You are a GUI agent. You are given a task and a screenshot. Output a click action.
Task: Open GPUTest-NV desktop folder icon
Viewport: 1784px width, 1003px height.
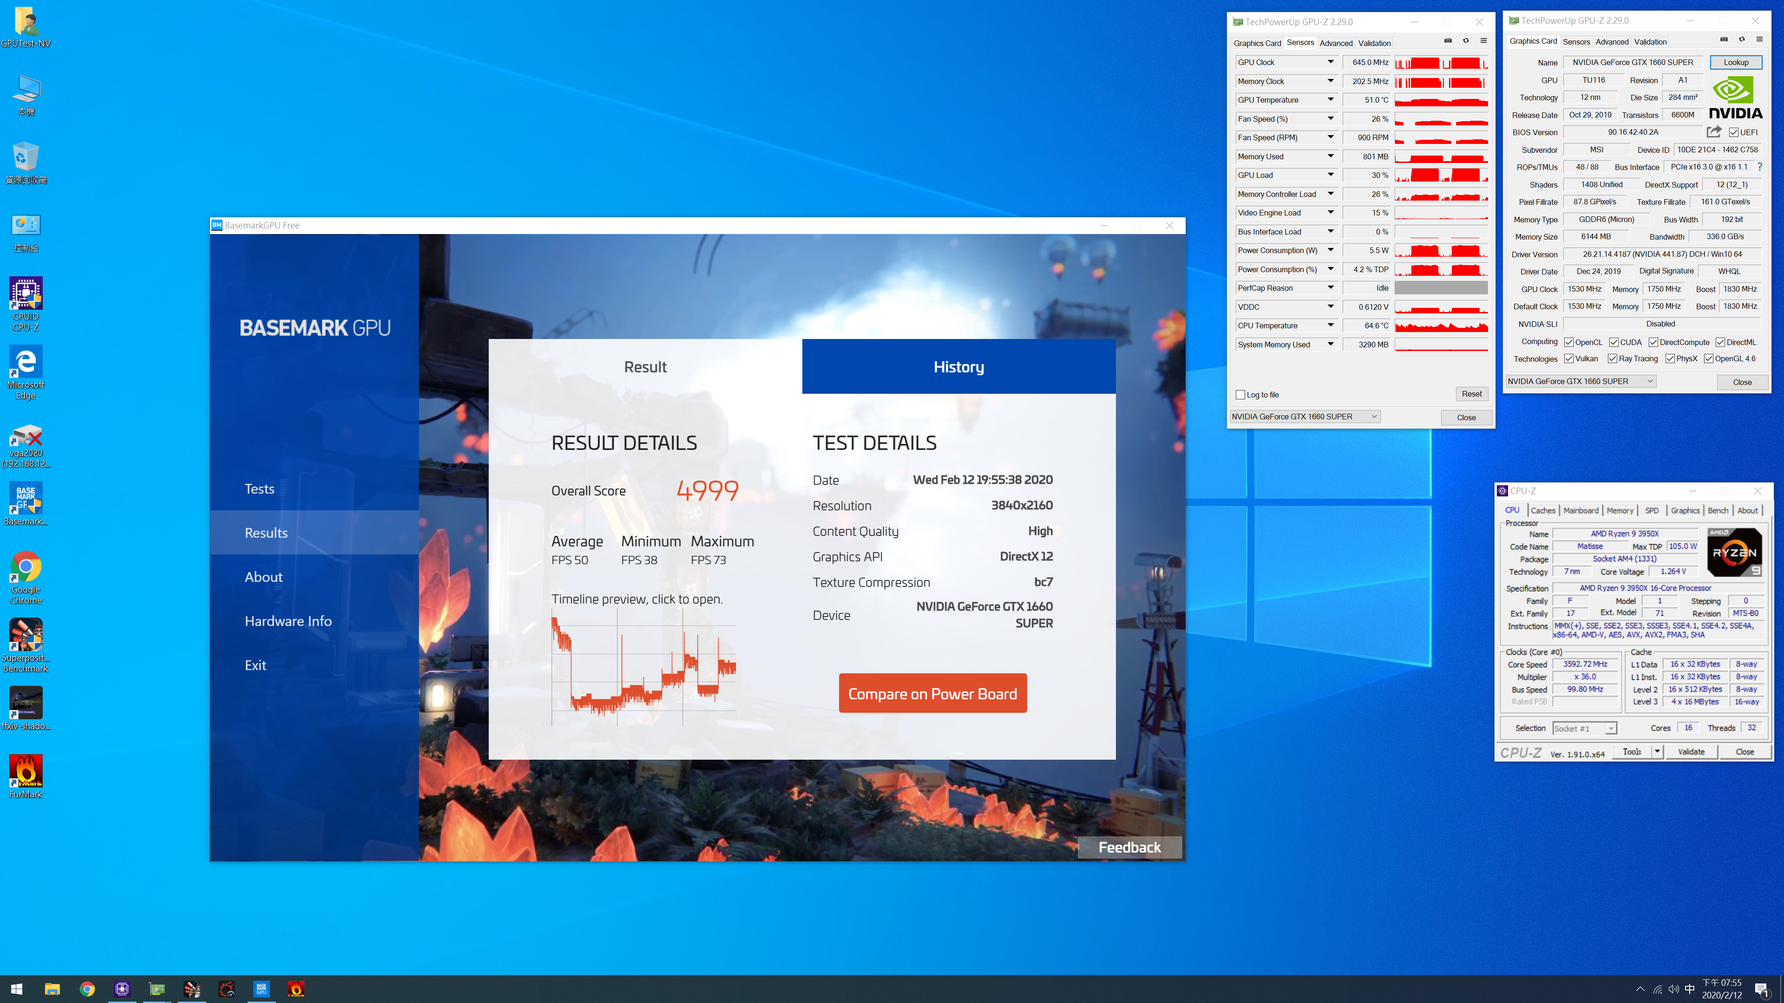click(26, 28)
